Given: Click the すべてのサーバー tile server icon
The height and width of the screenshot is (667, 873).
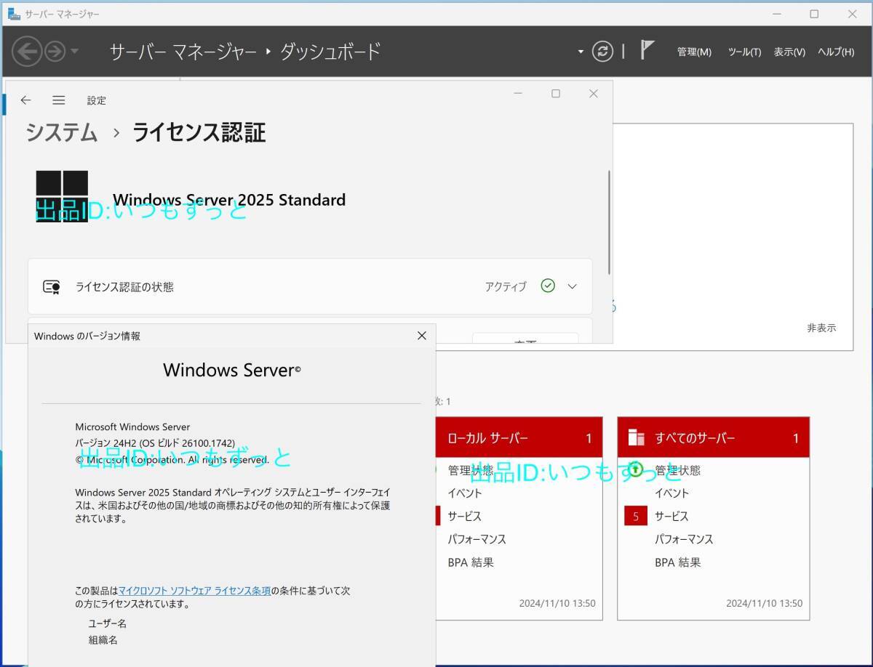Looking at the screenshot, I should pos(637,437).
